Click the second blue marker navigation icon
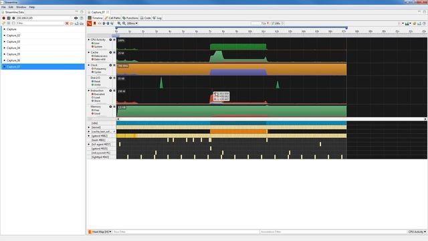The image size is (428, 241). [108, 23]
